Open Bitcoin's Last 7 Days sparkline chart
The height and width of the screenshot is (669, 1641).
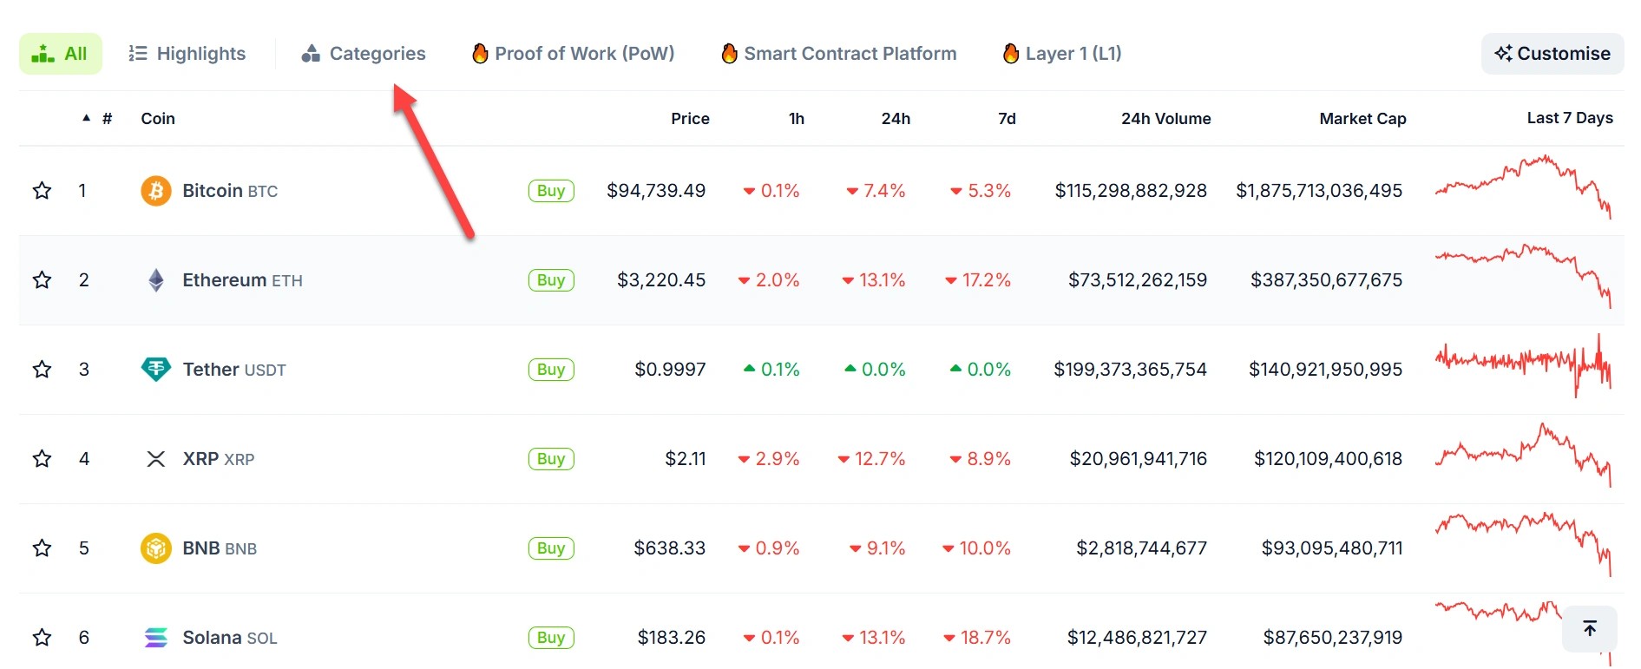click(1523, 187)
